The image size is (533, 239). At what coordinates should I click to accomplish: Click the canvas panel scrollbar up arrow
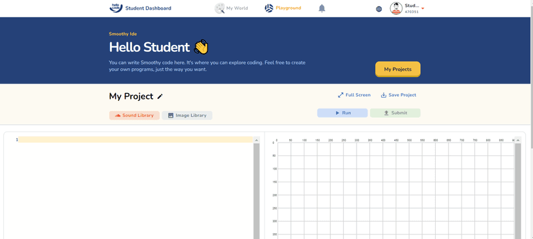click(x=518, y=140)
